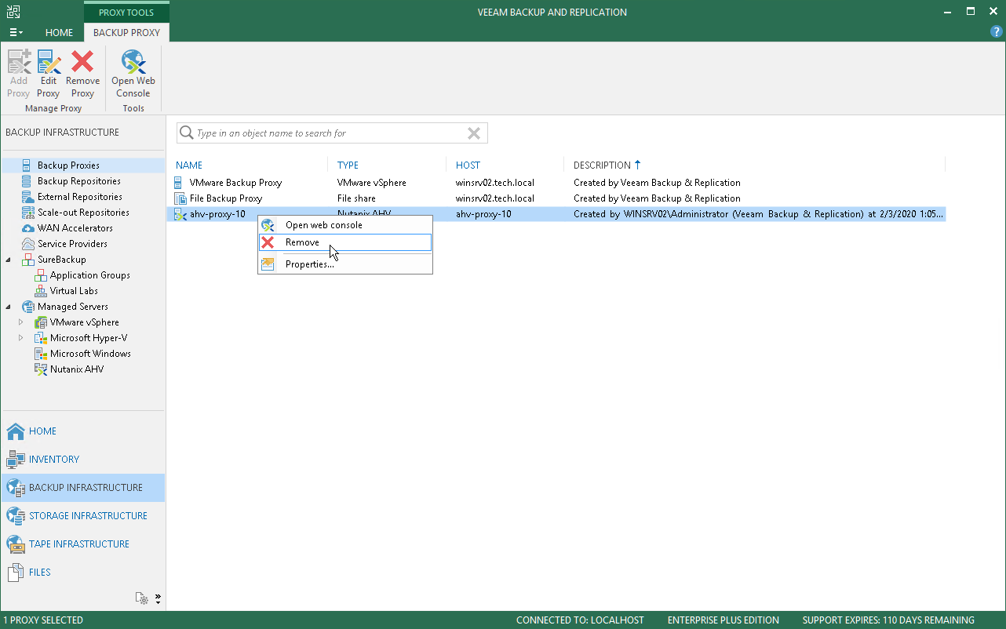Click the Veeam application icon in title bar

click(13, 12)
